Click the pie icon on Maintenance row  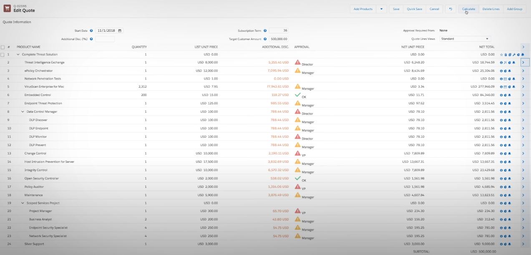pyautogui.click(x=505, y=195)
